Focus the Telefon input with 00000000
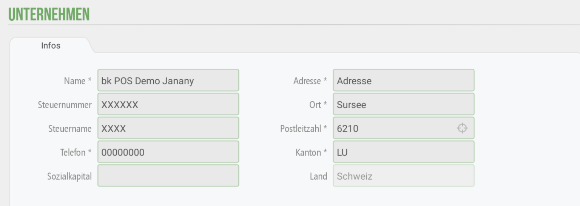Image resolution: width=580 pixels, height=206 pixels. [x=168, y=152]
